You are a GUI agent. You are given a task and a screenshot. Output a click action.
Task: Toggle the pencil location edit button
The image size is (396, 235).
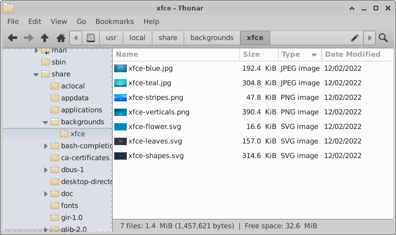click(x=355, y=38)
